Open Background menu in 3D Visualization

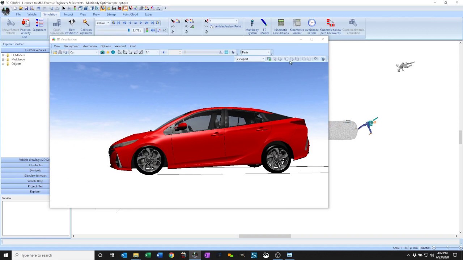click(x=71, y=46)
